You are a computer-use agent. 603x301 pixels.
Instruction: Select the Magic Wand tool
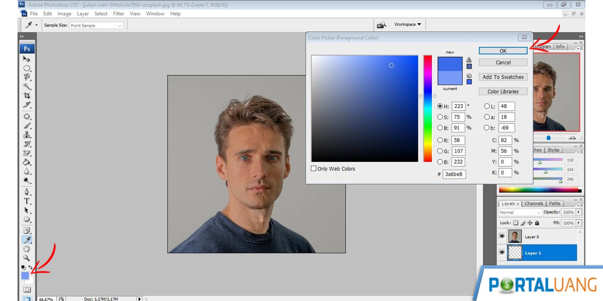click(27, 86)
